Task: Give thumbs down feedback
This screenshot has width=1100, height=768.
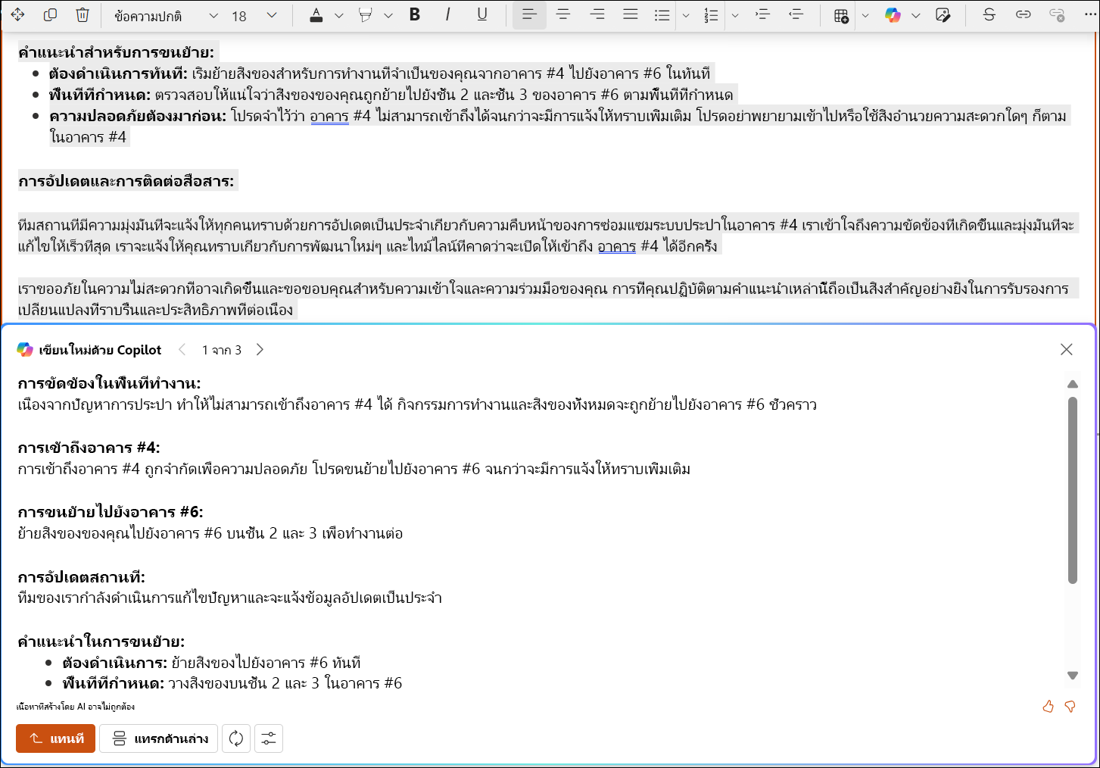Action: coord(1070,706)
